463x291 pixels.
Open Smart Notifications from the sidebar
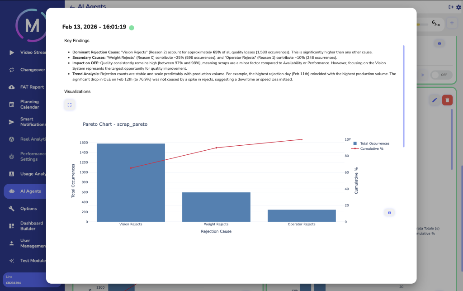click(x=28, y=121)
